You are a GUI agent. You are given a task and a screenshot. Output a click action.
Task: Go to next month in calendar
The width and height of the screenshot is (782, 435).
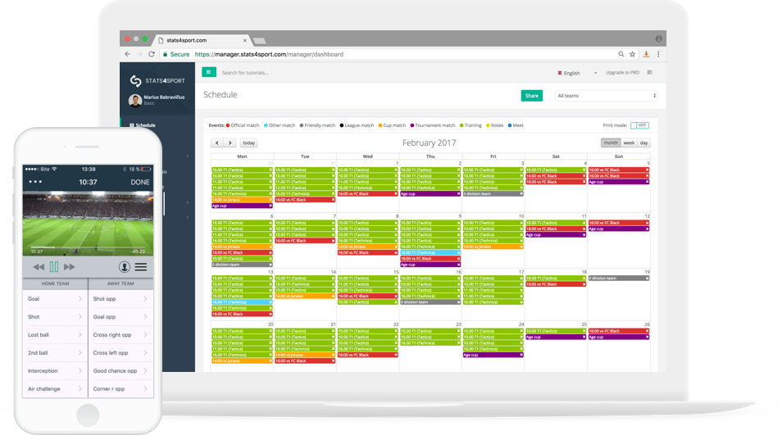tap(230, 143)
